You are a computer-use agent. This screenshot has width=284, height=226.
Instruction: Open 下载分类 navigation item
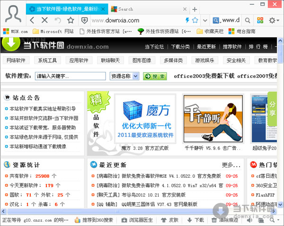(180, 47)
